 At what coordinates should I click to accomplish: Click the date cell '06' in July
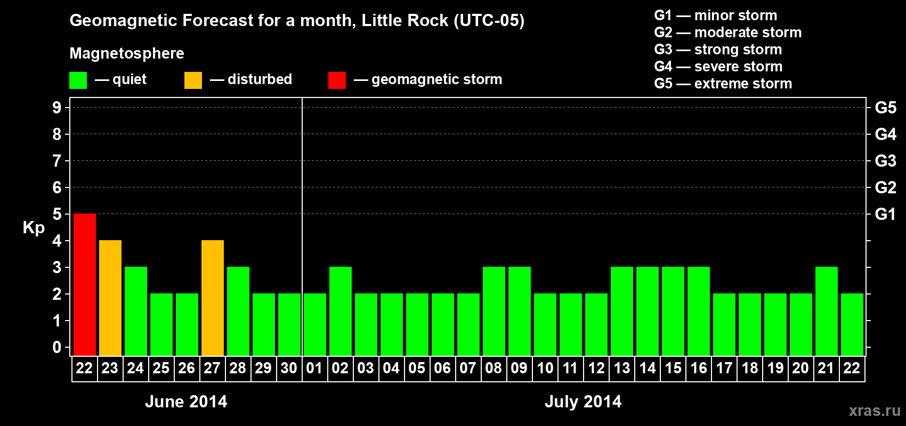pyautogui.click(x=443, y=368)
